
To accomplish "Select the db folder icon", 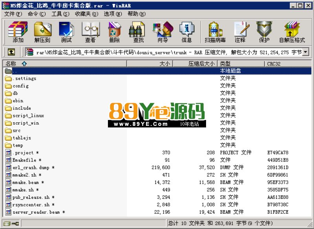I will 8,93.
